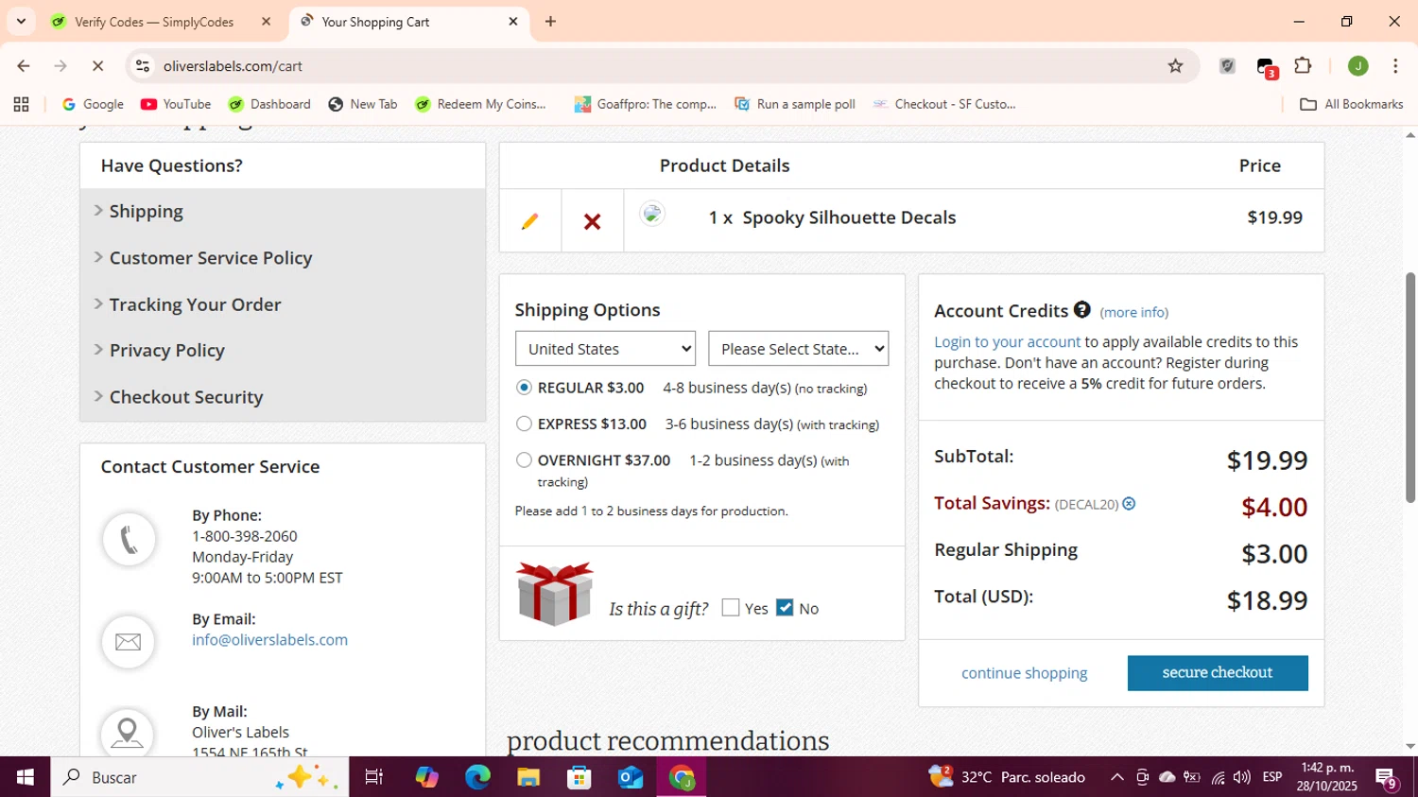View site information icon in address bar
Viewport: 1418px width, 797px height.
143,66
